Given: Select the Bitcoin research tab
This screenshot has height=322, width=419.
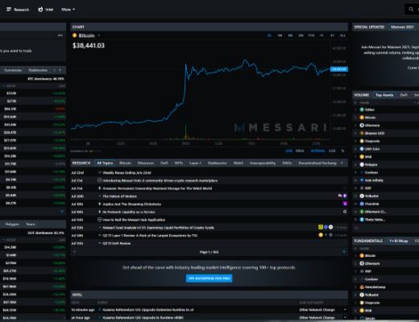Looking at the screenshot, I should coord(125,163).
